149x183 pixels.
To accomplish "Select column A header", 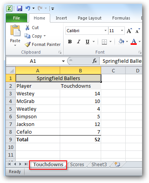I will click(38, 70).
